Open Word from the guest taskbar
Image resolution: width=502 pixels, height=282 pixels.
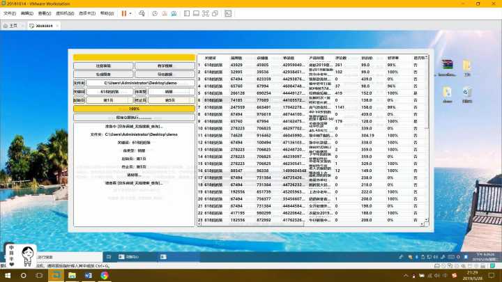click(89, 276)
